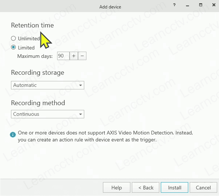Click the Retention time heading
The height and width of the screenshot is (196, 219).
(x=32, y=25)
